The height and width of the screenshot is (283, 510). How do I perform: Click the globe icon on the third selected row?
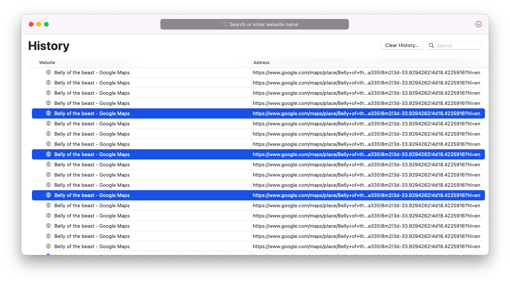[x=48, y=195]
